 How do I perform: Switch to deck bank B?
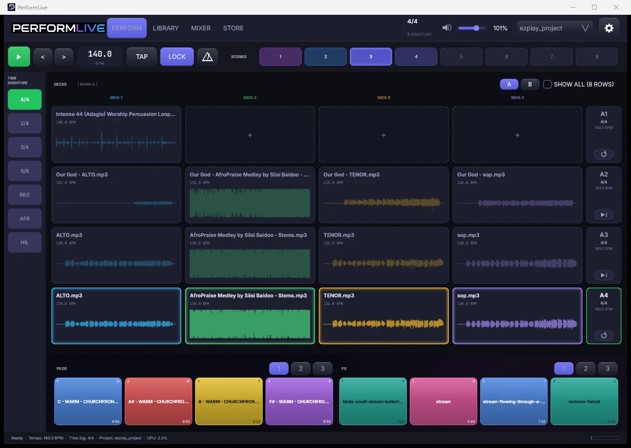[x=530, y=84]
